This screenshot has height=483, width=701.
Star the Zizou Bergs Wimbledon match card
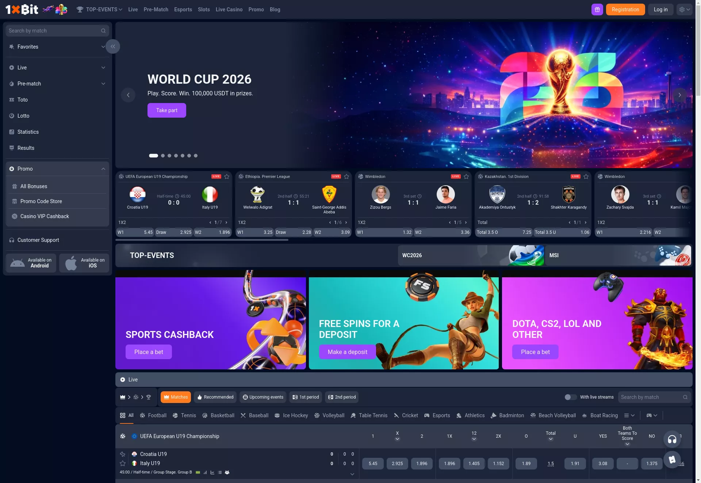click(466, 176)
